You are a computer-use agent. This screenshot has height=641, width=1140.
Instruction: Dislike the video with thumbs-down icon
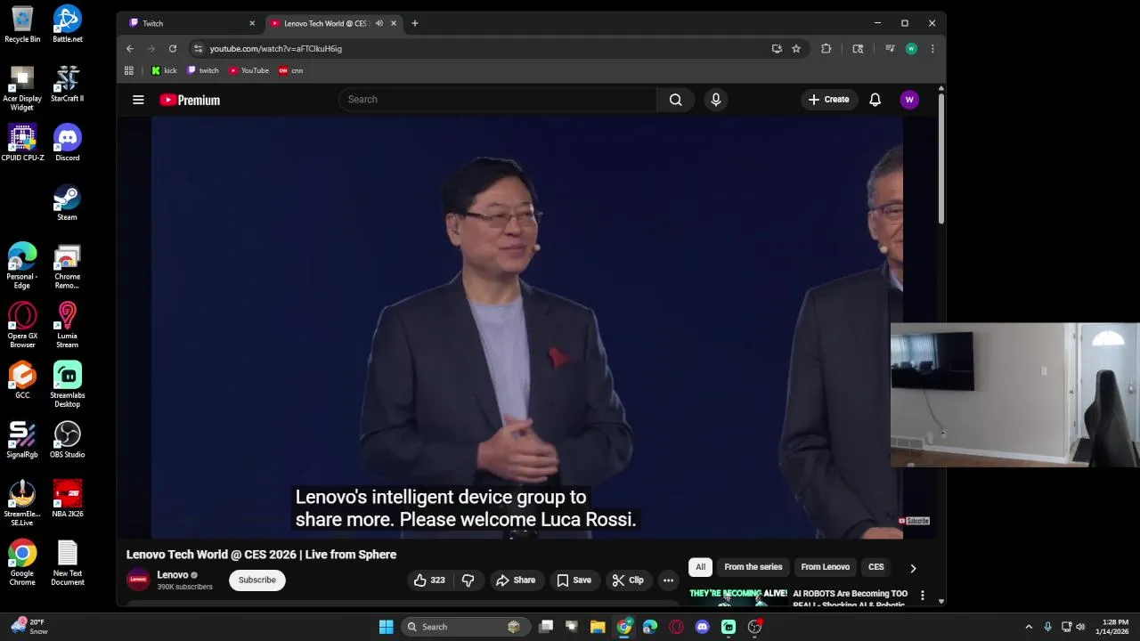[x=468, y=580]
